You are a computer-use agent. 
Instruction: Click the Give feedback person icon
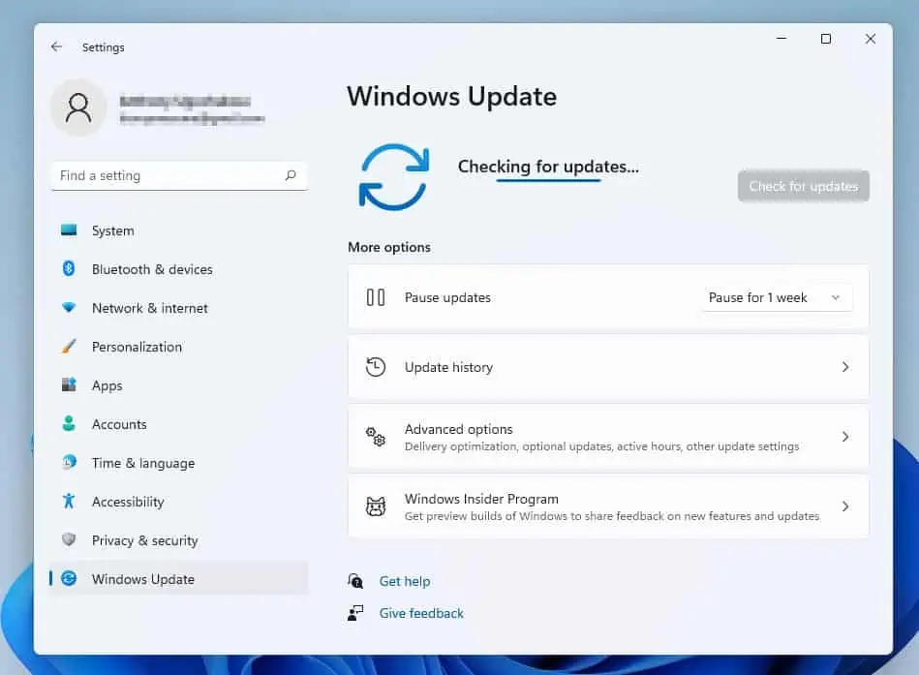355,613
